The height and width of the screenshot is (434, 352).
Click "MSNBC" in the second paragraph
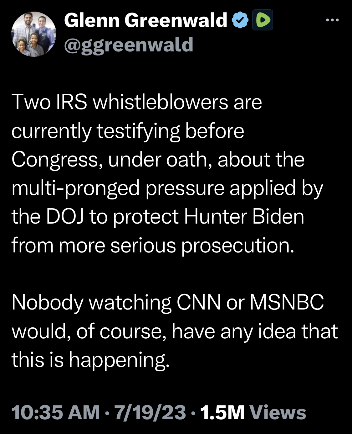pos(287,303)
